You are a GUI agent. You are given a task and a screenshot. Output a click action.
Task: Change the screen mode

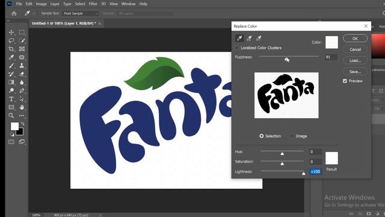22,142
